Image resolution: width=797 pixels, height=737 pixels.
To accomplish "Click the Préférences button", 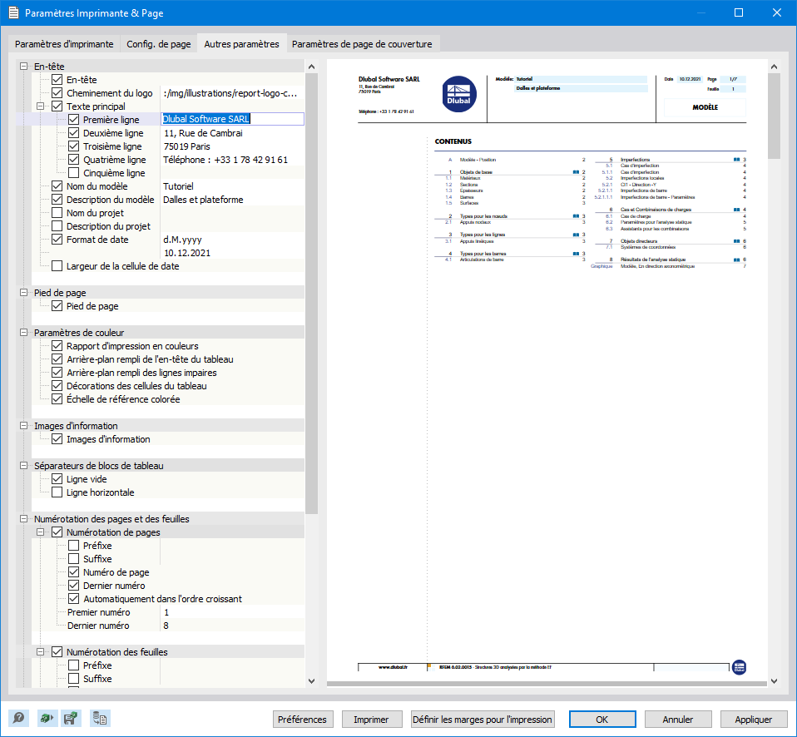I will tap(303, 720).
